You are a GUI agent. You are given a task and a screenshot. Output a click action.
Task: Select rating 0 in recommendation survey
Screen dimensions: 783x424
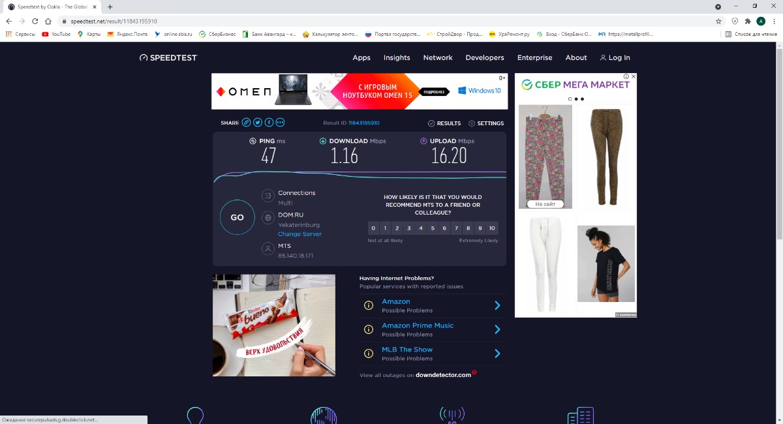pos(373,228)
